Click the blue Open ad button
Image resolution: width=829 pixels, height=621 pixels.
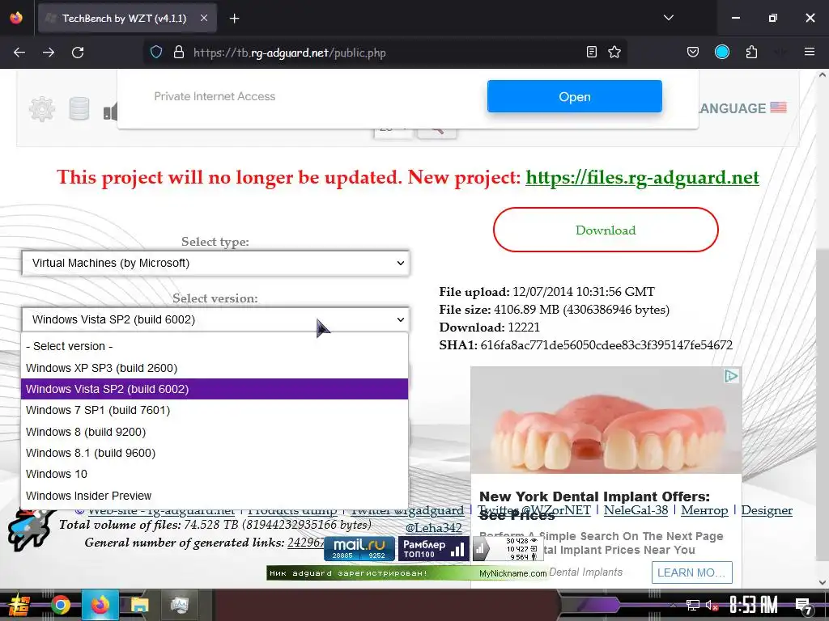(x=575, y=97)
